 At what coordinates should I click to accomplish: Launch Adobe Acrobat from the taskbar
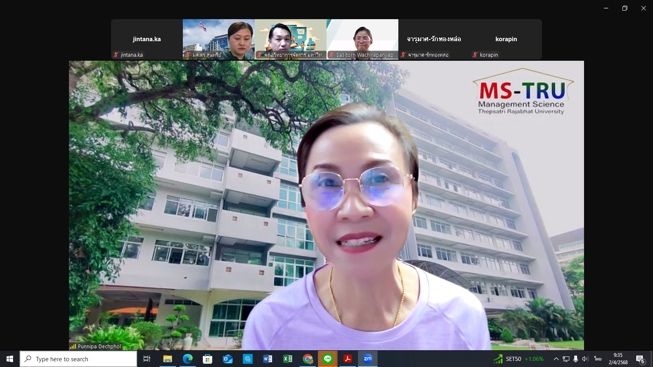click(348, 359)
